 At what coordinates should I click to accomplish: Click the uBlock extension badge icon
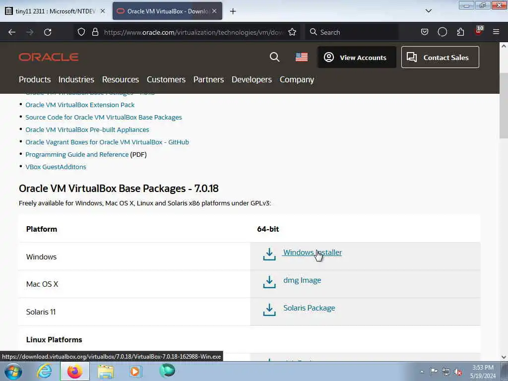[479, 31]
